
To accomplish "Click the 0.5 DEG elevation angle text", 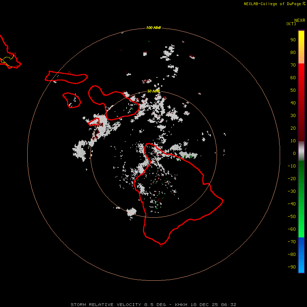I will [x=155, y=305].
